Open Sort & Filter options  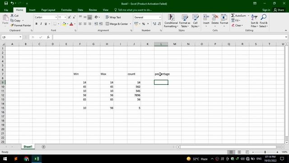click(x=254, y=21)
